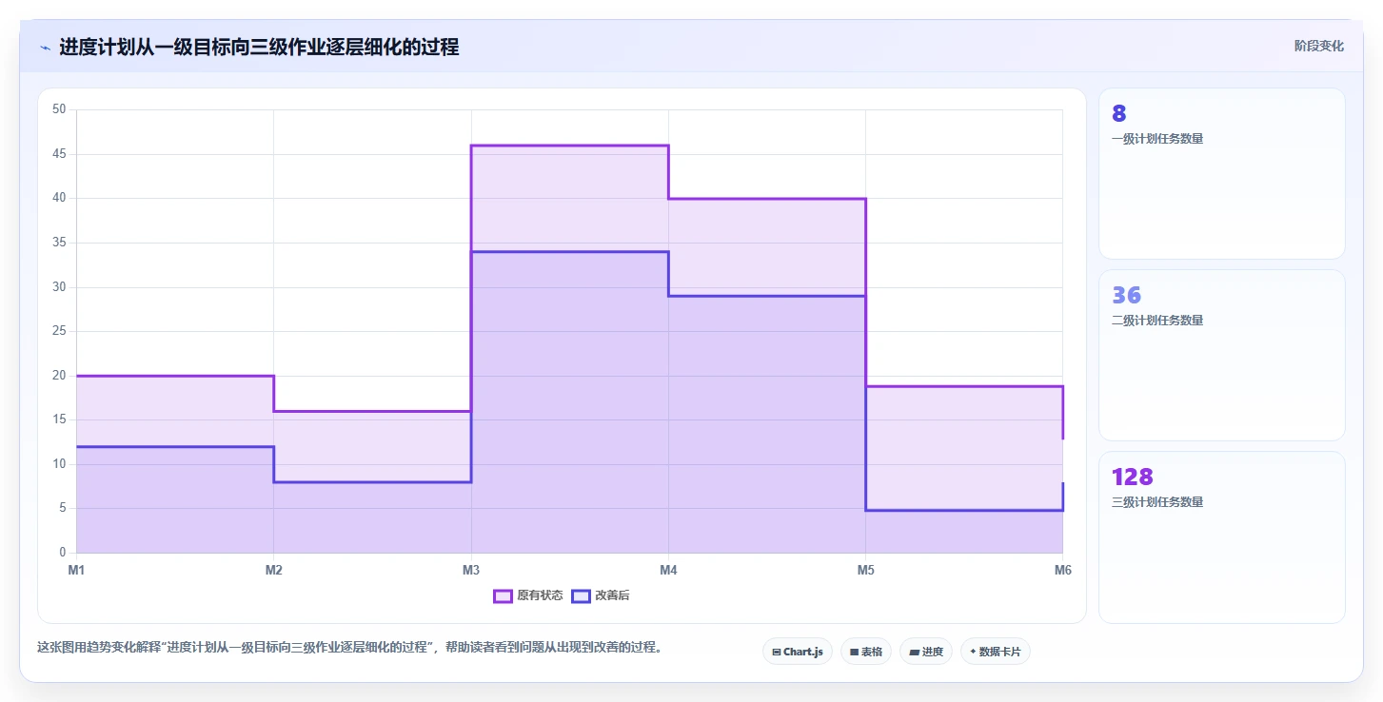The width and height of the screenshot is (1383, 702).
Task: Click the M4 x-axis label
Action: click(668, 570)
